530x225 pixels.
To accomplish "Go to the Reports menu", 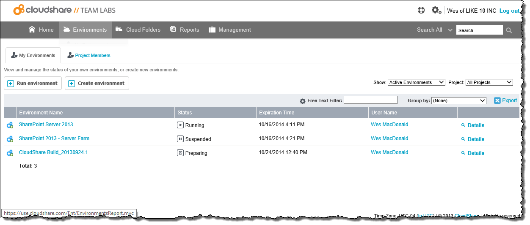I will (184, 30).
